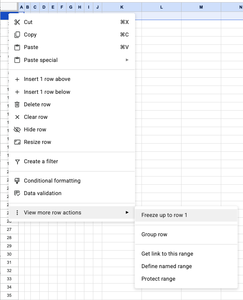Choose Freeze up to row 1

click(164, 215)
